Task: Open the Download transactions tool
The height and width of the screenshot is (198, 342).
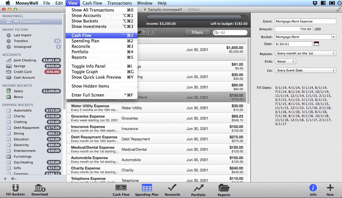Action: [x=40, y=190]
